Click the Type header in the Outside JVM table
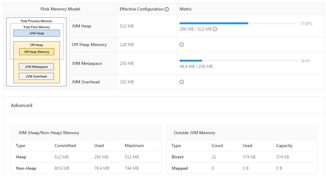Image resolution: width=326 pixels, height=176 pixels. pyautogui.click(x=176, y=146)
